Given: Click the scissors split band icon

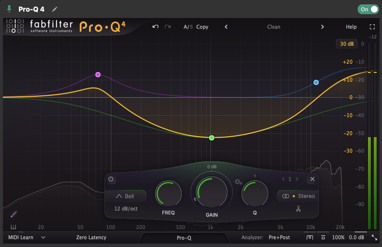Looking at the screenshot, I should [x=298, y=209].
